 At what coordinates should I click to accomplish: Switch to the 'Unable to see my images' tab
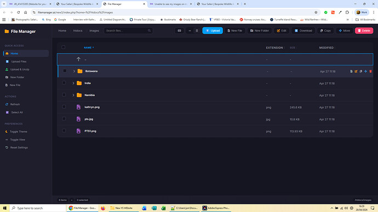coord(171,4)
